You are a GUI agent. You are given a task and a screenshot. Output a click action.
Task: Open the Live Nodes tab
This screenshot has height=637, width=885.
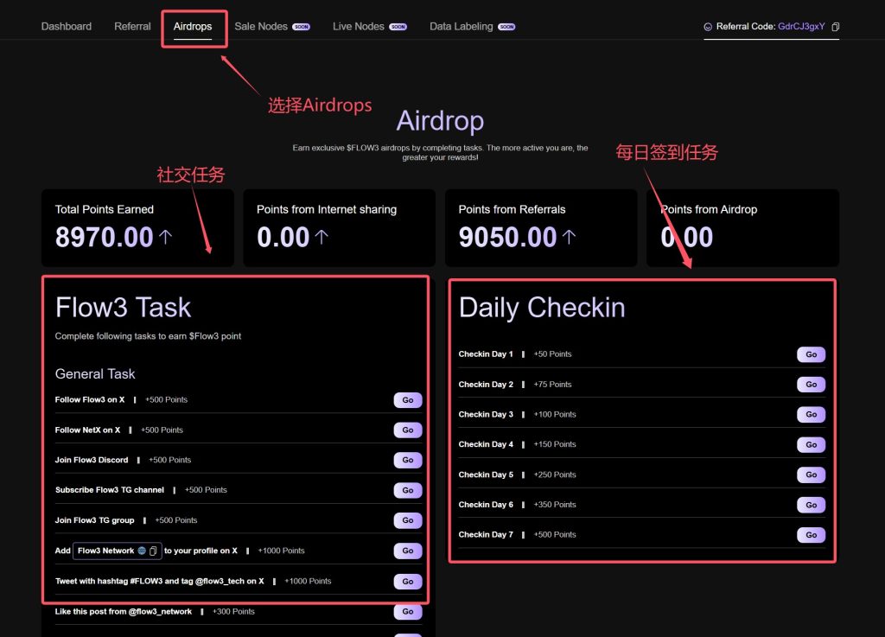pyautogui.click(x=359, y=27)
